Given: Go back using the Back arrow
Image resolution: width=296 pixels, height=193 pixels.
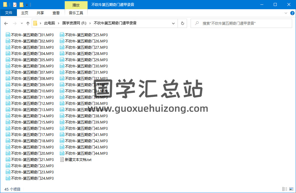Looking at the screenshot, I should (x=6, y=23).
